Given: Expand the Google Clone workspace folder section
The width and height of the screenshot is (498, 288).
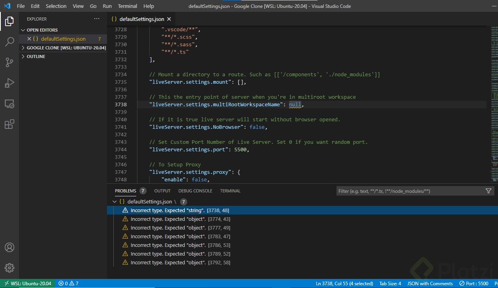Looking at the screenshot, I should pos(63,48).
